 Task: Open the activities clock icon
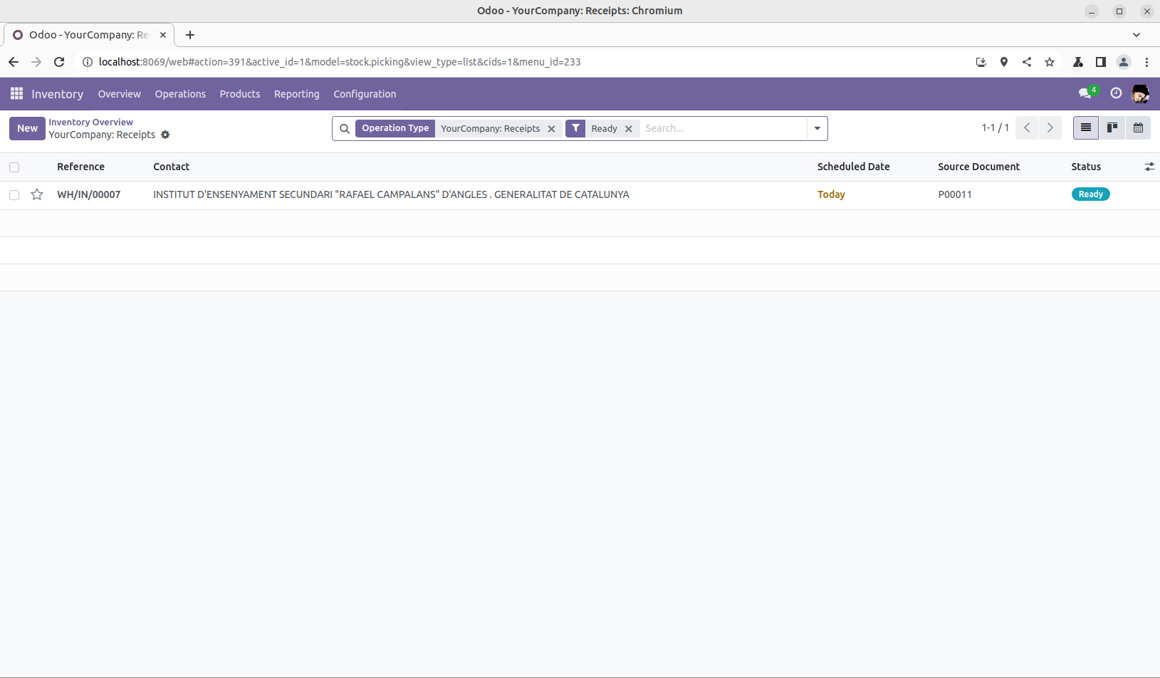[1116, 93]
